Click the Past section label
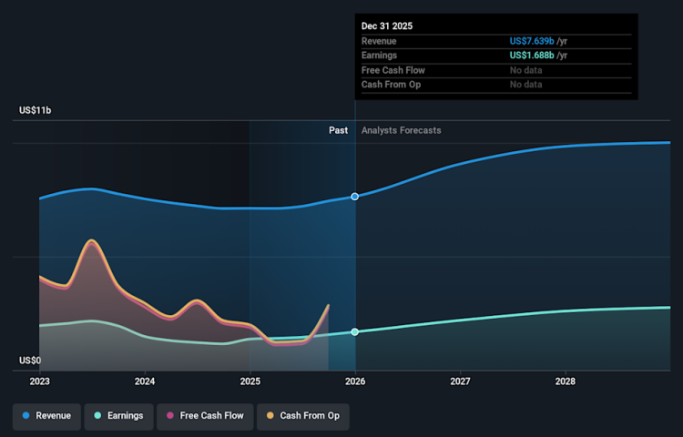 [x=338, y=130]
